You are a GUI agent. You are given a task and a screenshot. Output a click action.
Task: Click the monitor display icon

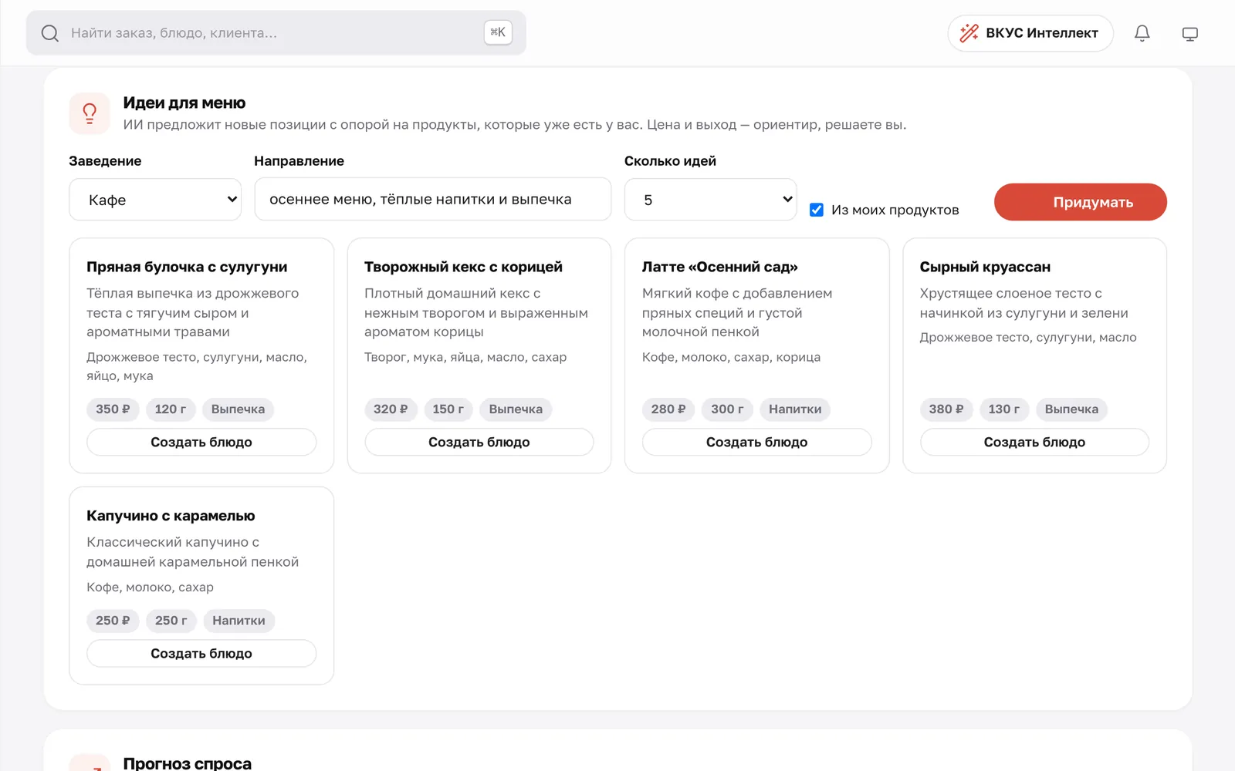coord(1190,33)
